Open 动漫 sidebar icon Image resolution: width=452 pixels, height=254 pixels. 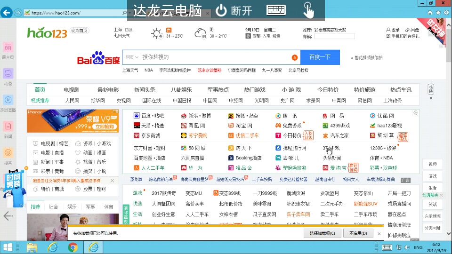8,74
